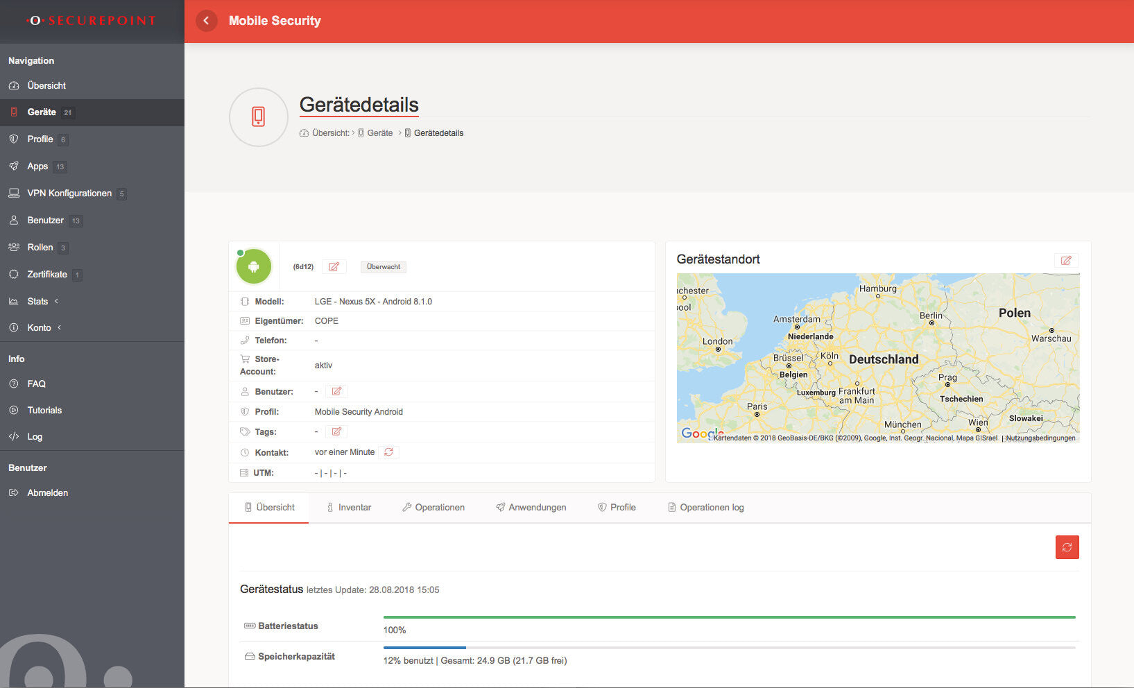The width and height of the screenshot is (1134, 688).
Task: Expand the Konto navigation menu
Action: 39,328
